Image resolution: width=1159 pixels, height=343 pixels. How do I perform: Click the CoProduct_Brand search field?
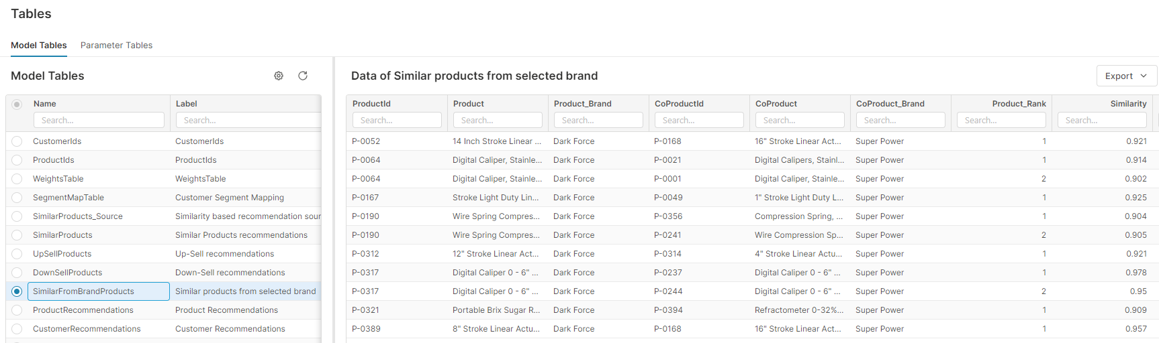pyautogui.click(x=900, y=120)
